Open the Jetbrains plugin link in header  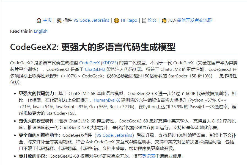click(100, 20)
